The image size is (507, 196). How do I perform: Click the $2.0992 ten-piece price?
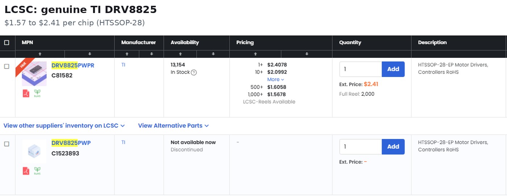pos(277,72)
